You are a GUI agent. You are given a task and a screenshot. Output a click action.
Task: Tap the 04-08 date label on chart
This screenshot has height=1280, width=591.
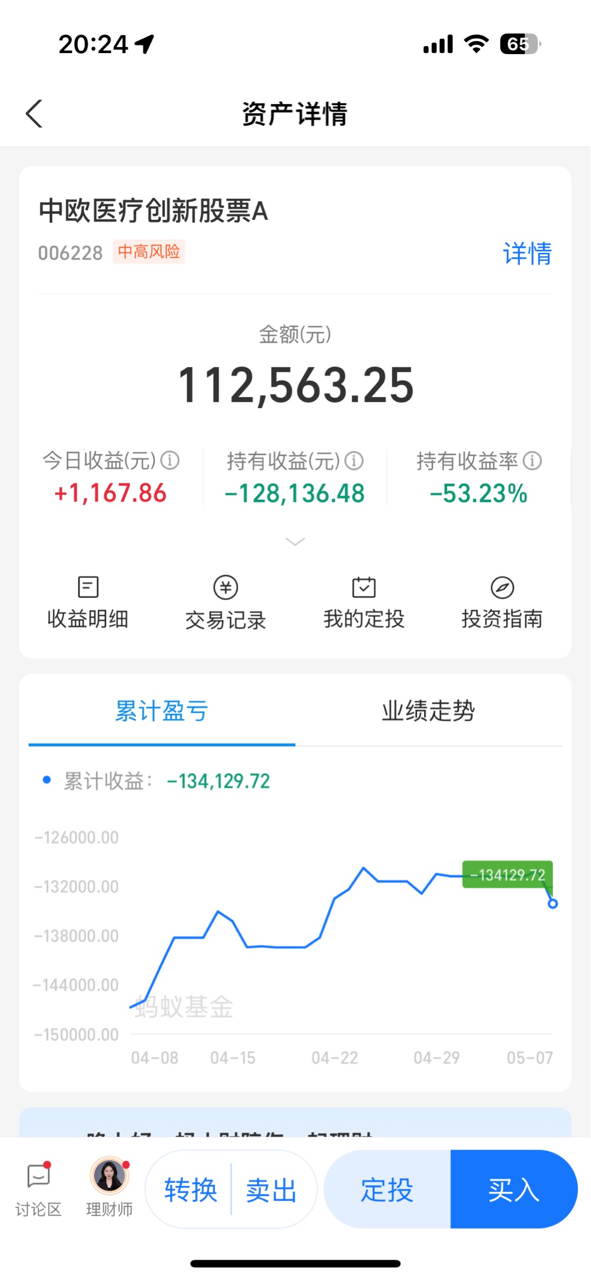pos(155,1058)
